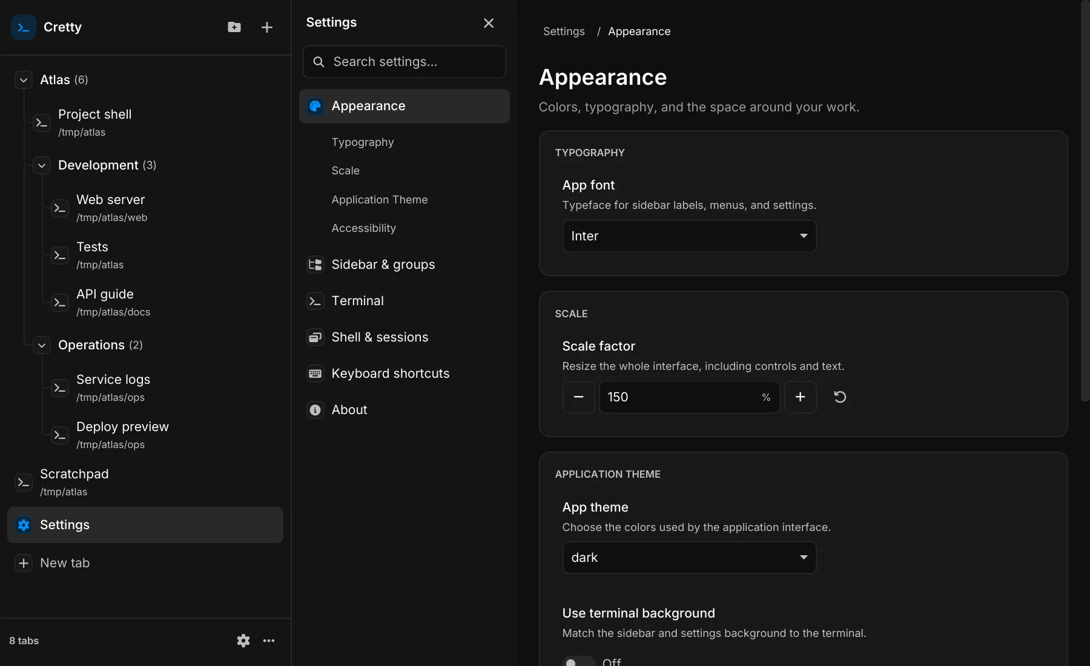Click the vertical scrollbar on the right
Viewport: 1090px width, 666px height.
point(1085,200)
